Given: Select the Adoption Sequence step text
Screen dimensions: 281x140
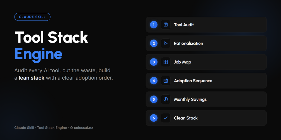Looking at the screenshot, I should click(193, 81).
